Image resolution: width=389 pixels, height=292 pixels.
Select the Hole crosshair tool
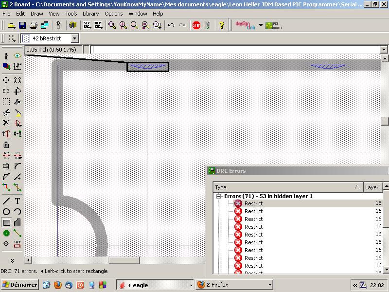pyautogui.click(x=6, y=244)
